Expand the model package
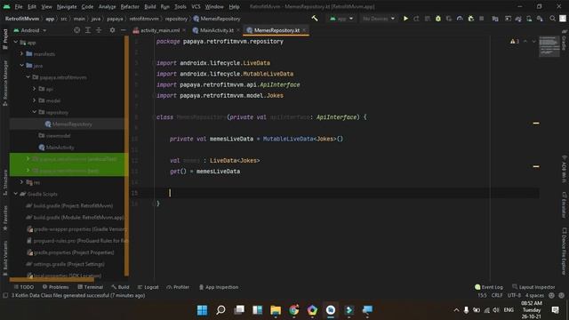 [x=34, y=100]
